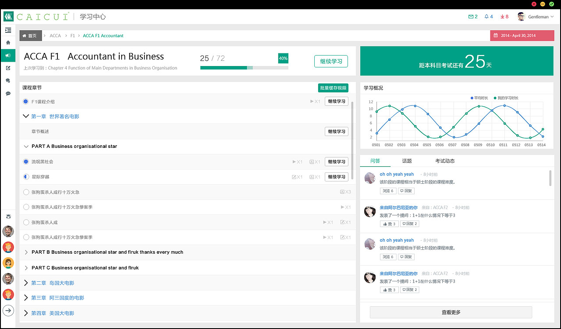Expand PART C Business organisational star and firuk
Image resolution: width=561 pixels, height=329 pixels.
tap(26, 268)
